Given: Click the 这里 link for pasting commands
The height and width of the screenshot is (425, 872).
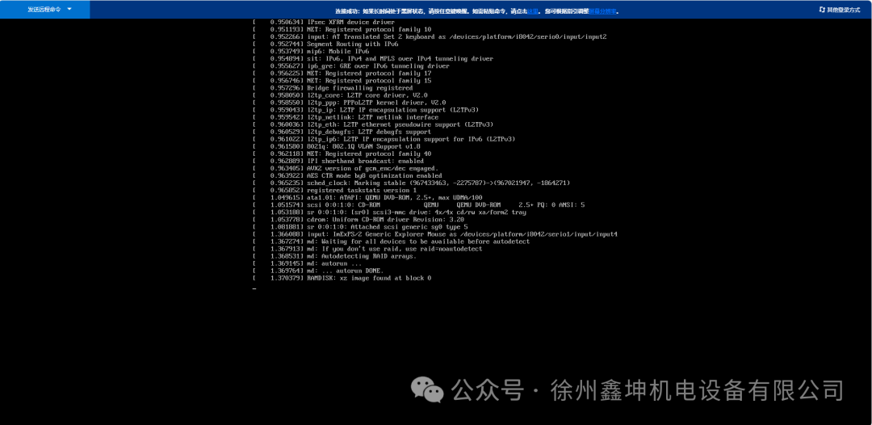Looking at the screenshot, I should coord(533,11).
